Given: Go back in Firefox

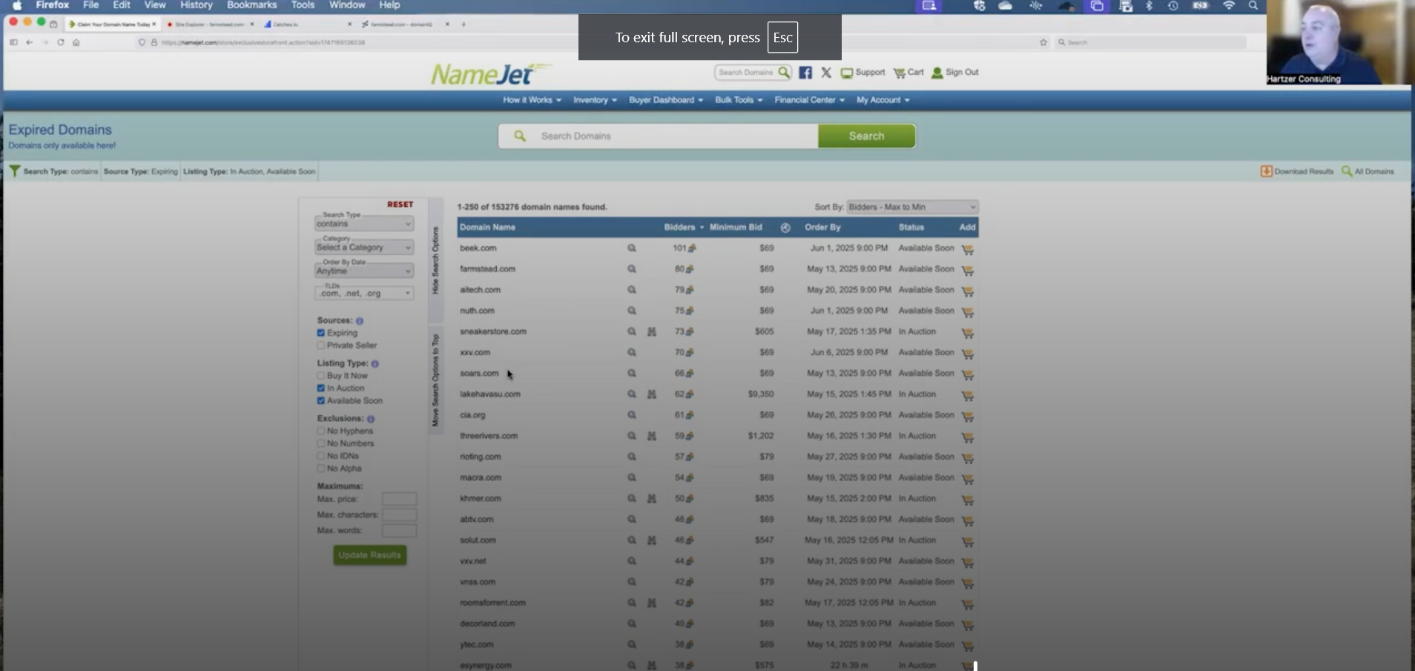Looking at the screenshot, I should 30,42.
